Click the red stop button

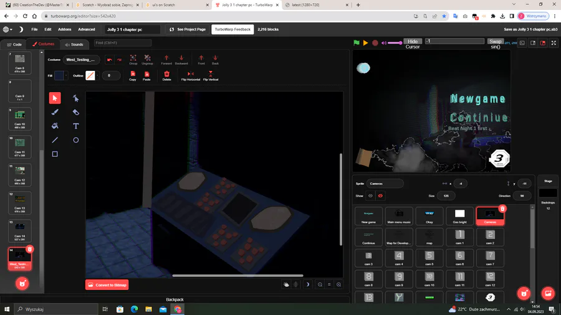tap(375, 43)
